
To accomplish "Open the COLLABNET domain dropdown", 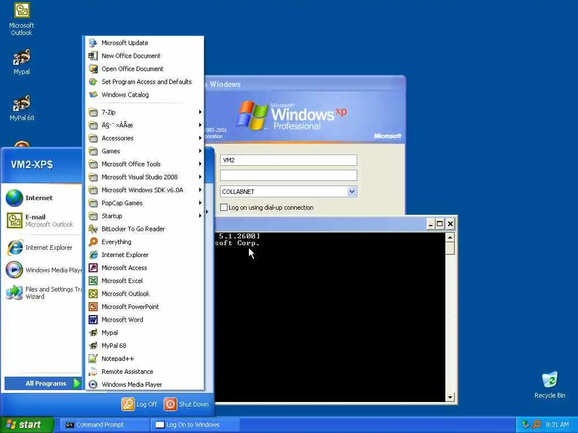I will point(352,192).
